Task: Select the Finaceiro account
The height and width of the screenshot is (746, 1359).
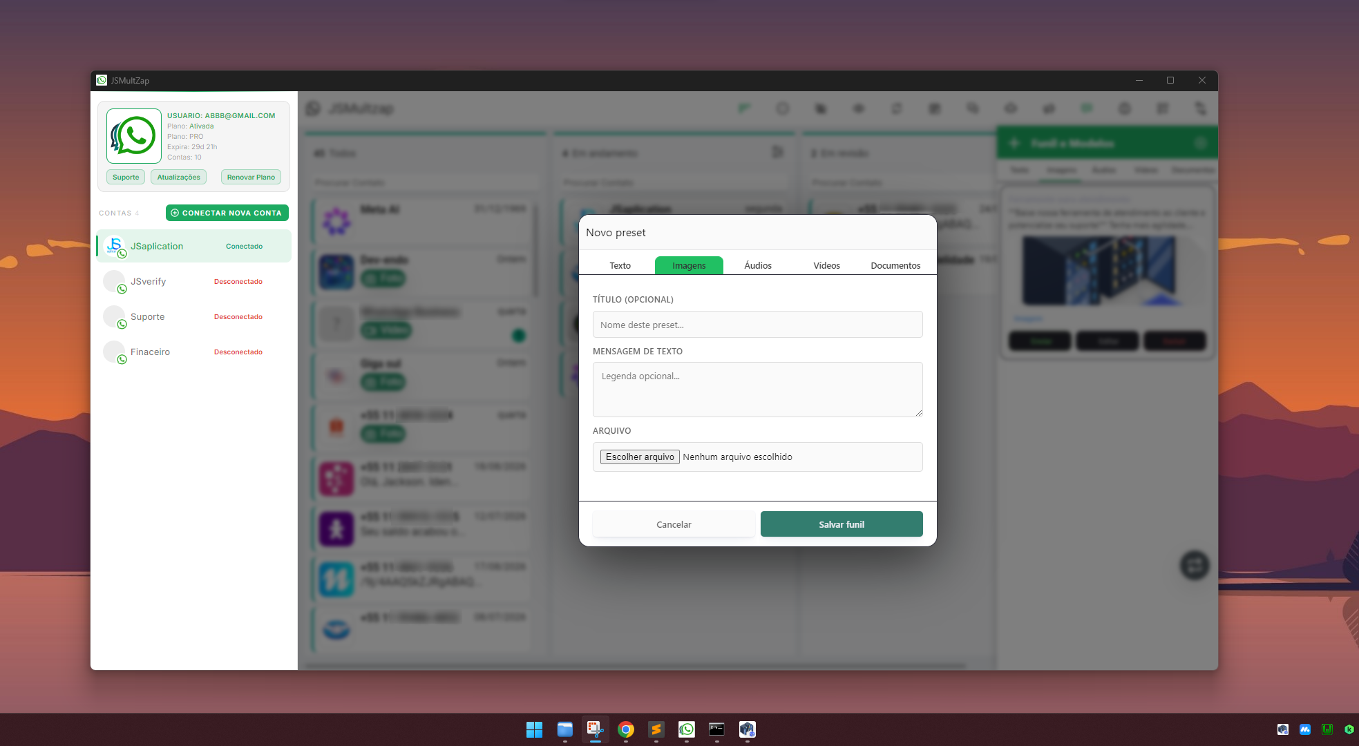Action: pos(194,352)
